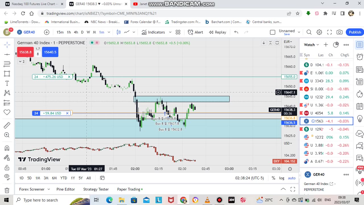364x205 pixels.
Task: Close the +59.84 USD position label
Action: (x=67, y=113)
